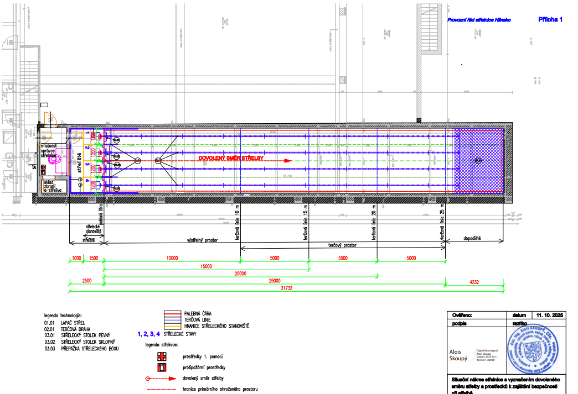Viewport: 578px width, 394px height.
Task: Click the 'Provozní řád střelnice Hlinsko' title
Action: 478,20
